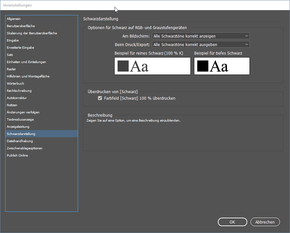Open the Eingabe preferences

click(41, 40)
